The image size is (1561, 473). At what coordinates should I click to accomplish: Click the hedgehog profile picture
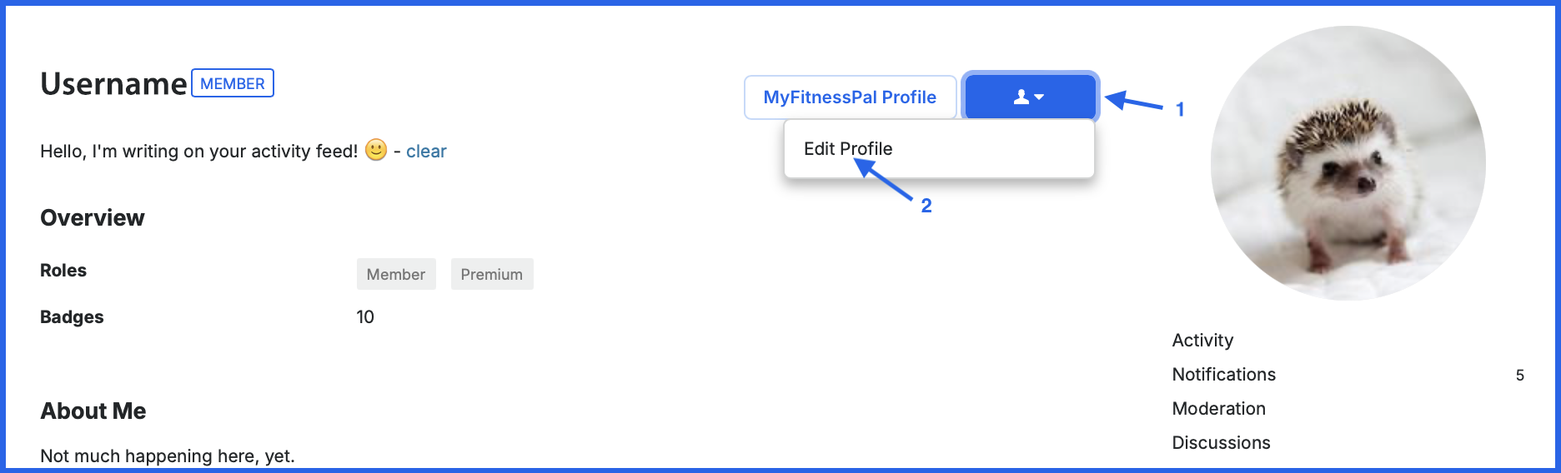click(x=1348, y=163)
